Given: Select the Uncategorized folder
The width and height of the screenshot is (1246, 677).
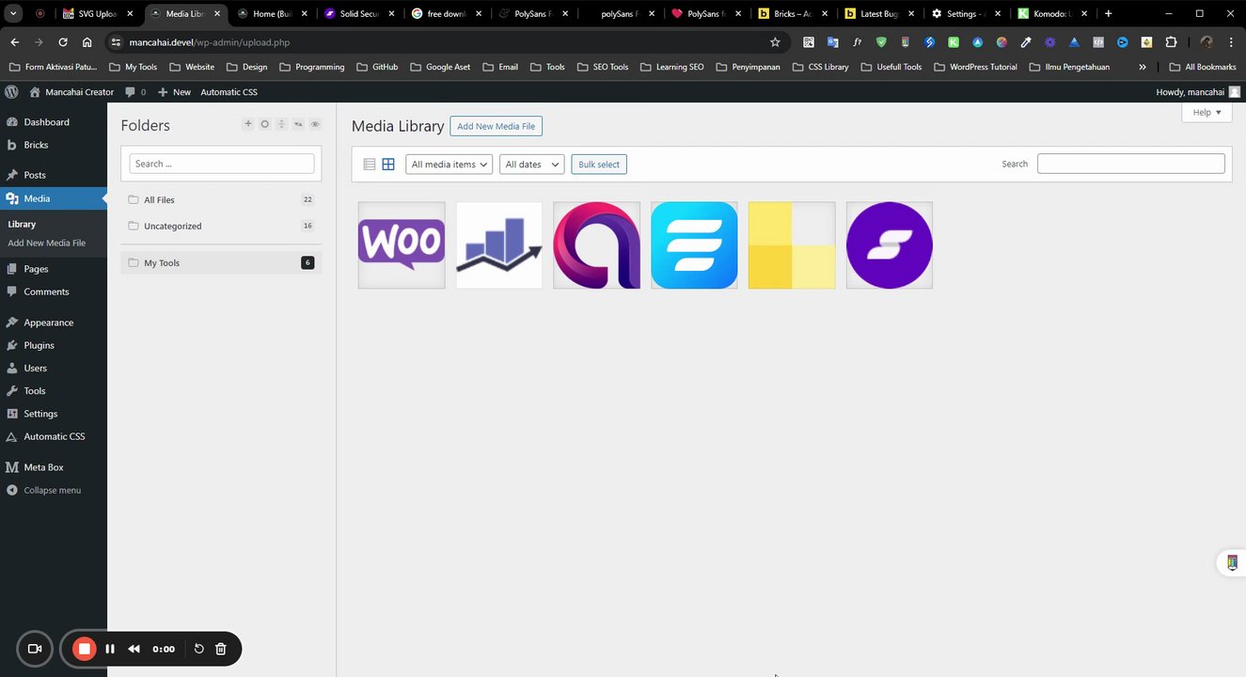Looking at the screenshot, I should [x=221, y=226].
